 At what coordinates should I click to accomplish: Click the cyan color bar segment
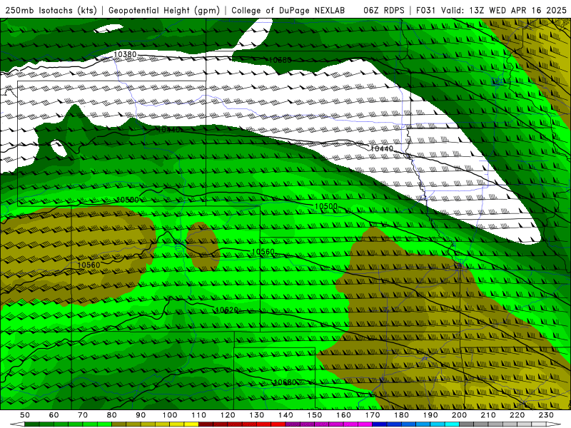452,424
